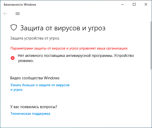Go back with the left arrow

pyautogui.click(x=5, y=14)
